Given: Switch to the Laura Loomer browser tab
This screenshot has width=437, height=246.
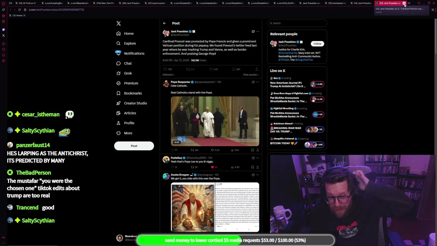Looking at the screenshot, I should click(x=156, y=3).
